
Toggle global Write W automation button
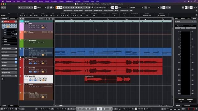pyautogui.click(x=30, y=7)
